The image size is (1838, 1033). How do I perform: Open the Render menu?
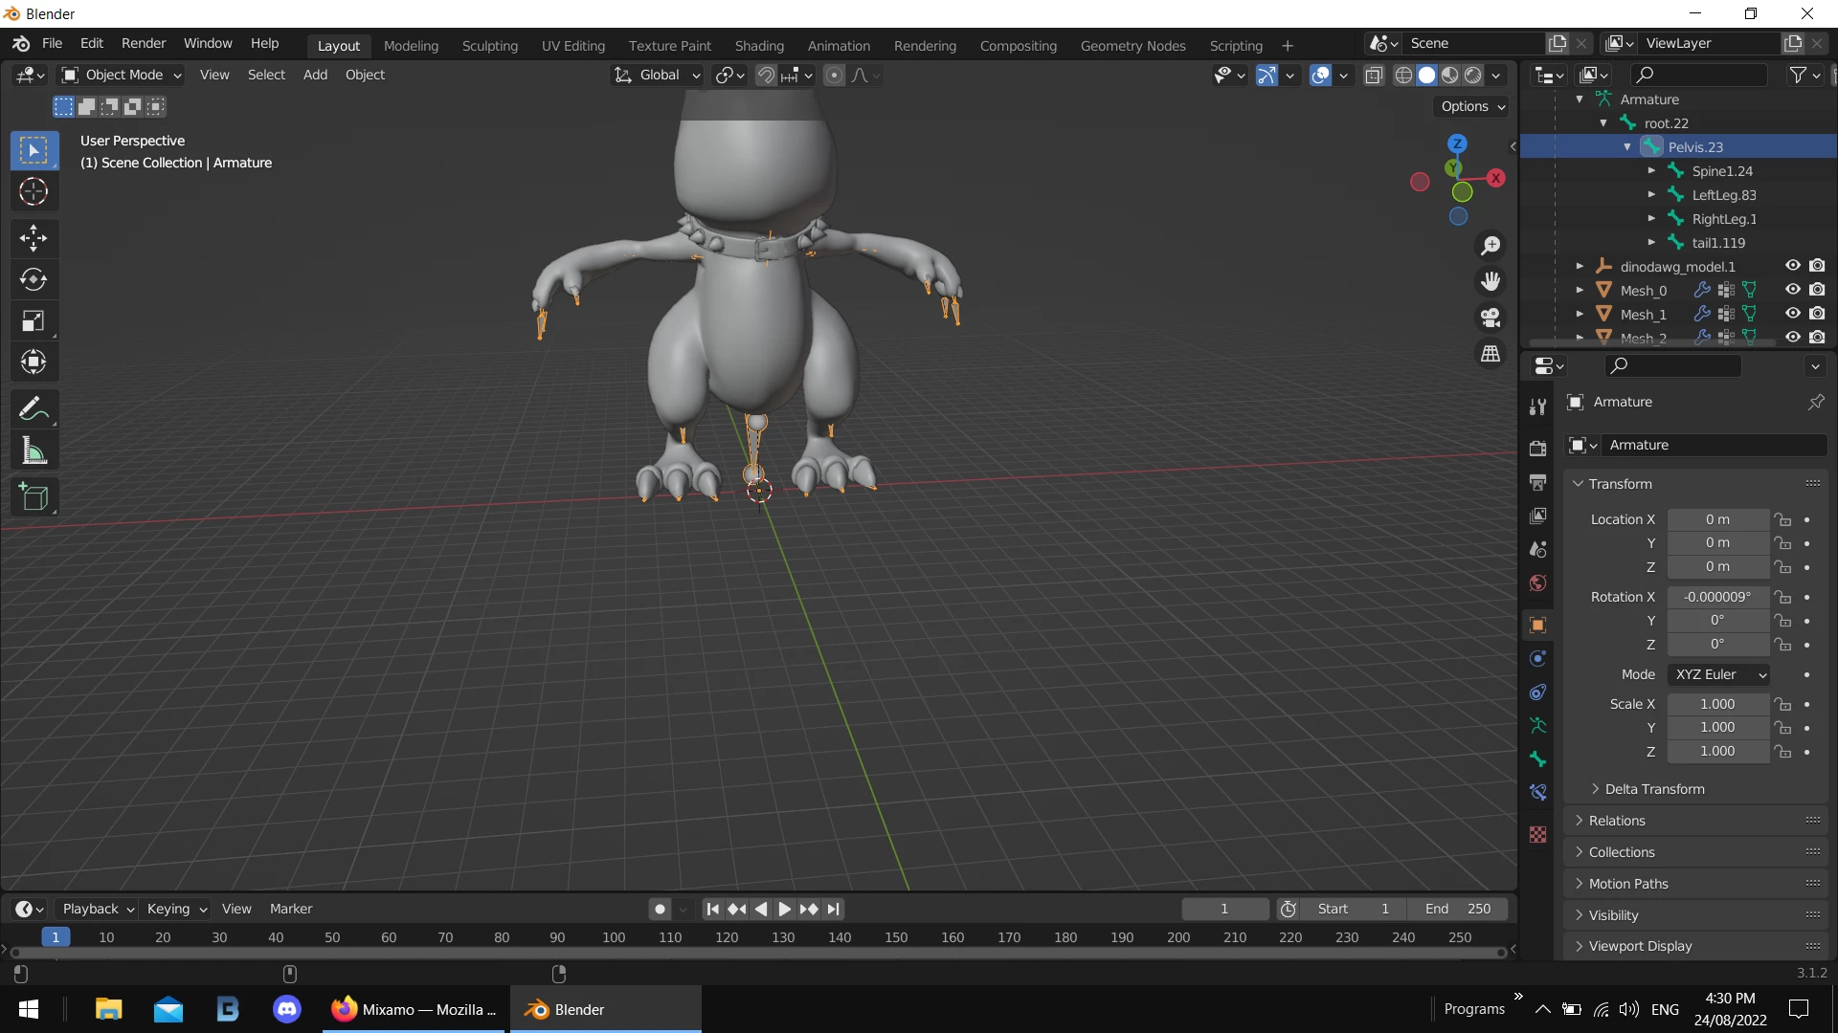[144, 43]
